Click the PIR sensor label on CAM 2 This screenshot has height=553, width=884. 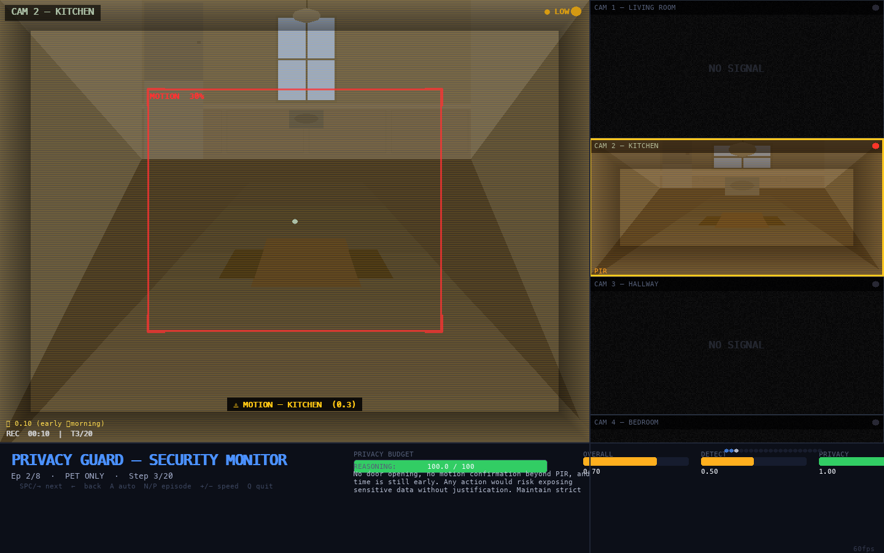coord(600,271)
